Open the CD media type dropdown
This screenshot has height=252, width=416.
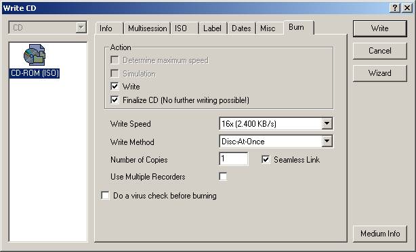pos(81,28)
